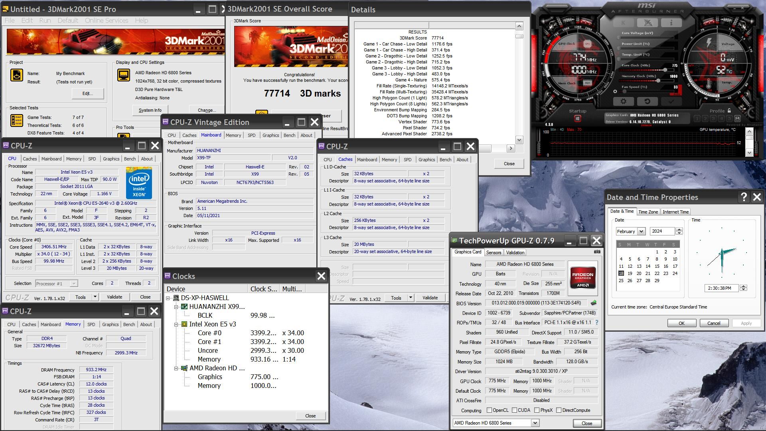Click the System Info button
This screenshot has width=766, height=431.
click(x=150, y=110)
